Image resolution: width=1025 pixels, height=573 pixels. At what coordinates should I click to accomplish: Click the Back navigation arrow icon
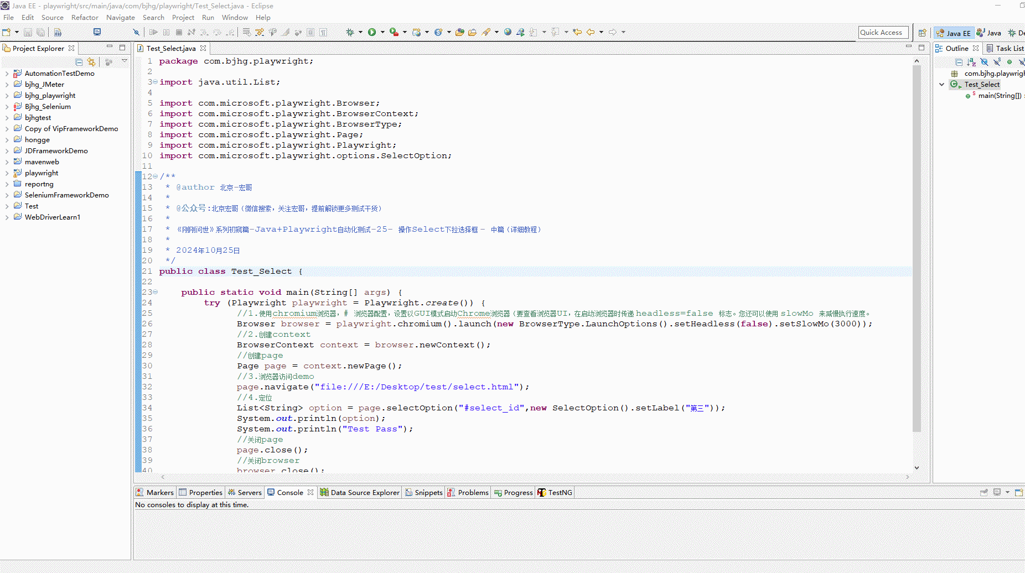coord(591,32)
